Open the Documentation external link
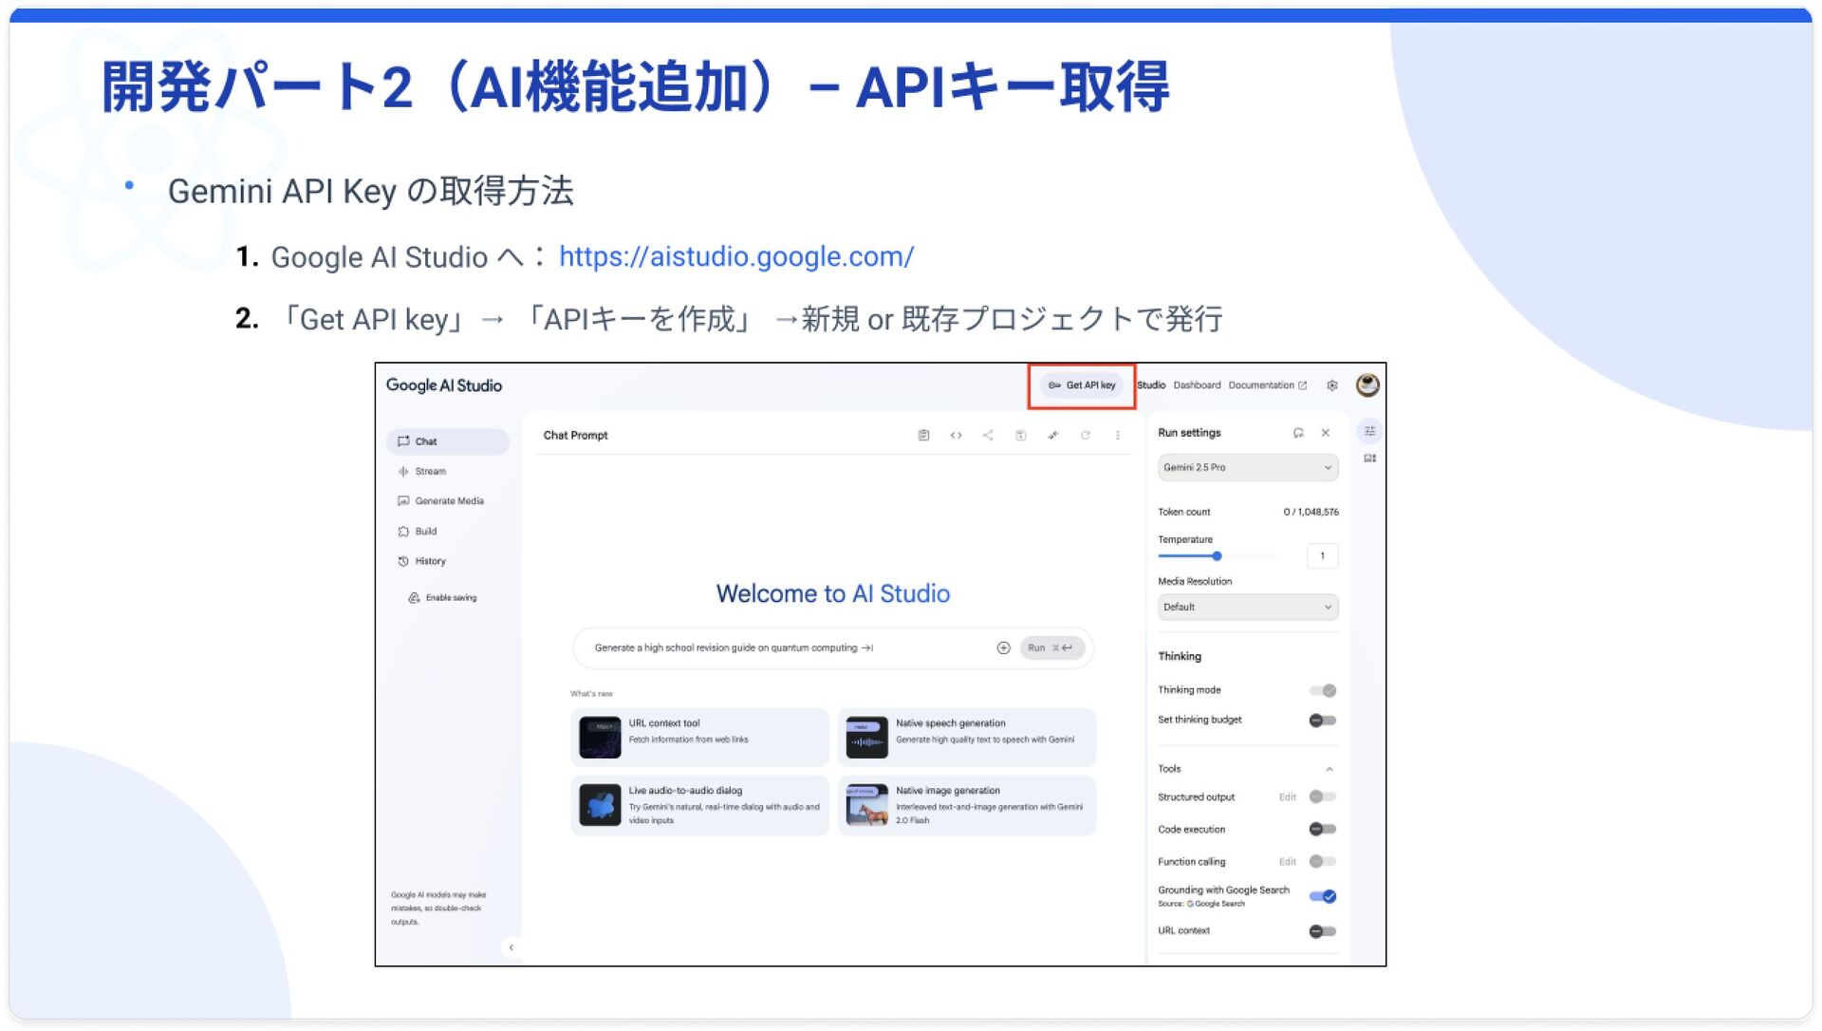The width and height of the screenshot is (1822, 1031). (x=1267, y=385)
